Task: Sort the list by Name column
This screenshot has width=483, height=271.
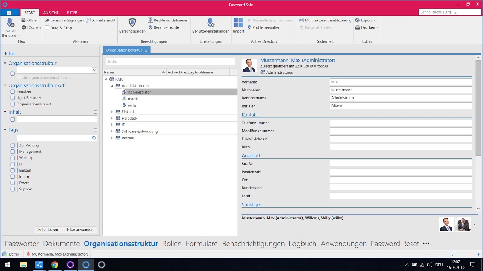Action: click(x=134, y=72)
